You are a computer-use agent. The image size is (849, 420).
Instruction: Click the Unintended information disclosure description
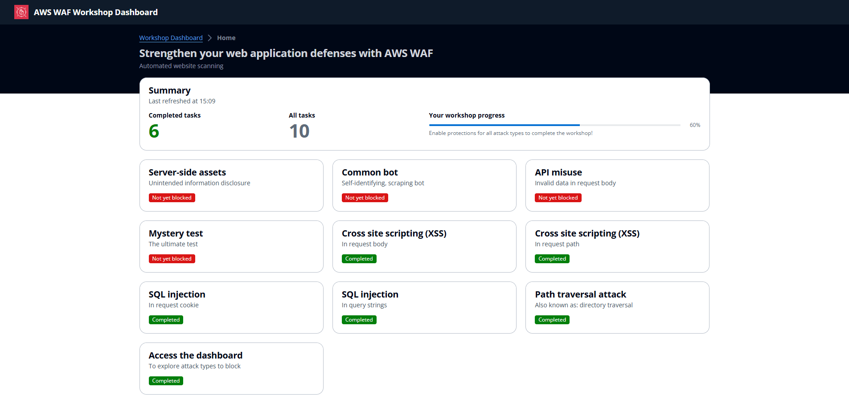pyautogui.click(x=199, y=183)
